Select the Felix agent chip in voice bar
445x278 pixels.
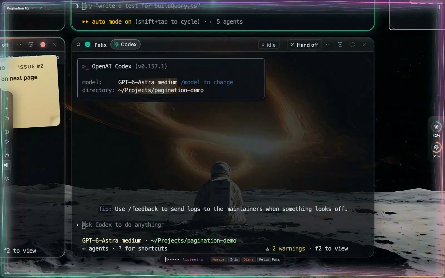[264, 259]
